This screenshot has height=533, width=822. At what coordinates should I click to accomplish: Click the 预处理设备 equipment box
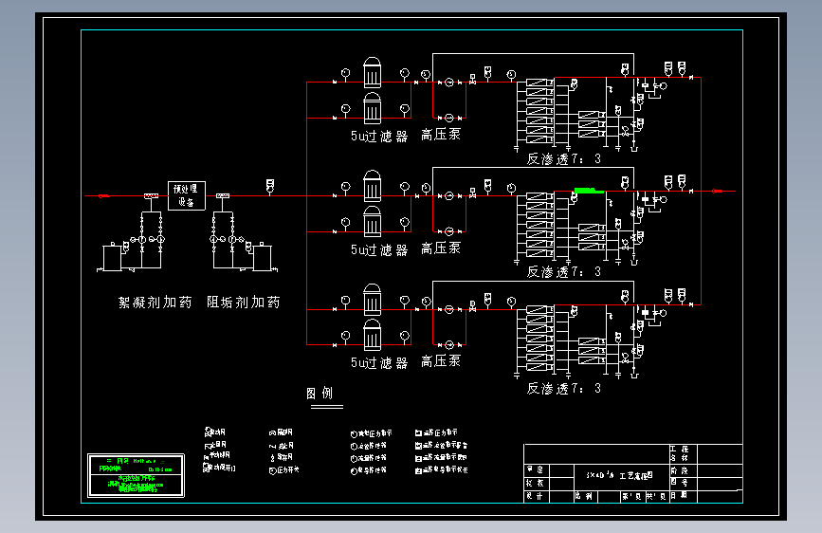[187, 195]
